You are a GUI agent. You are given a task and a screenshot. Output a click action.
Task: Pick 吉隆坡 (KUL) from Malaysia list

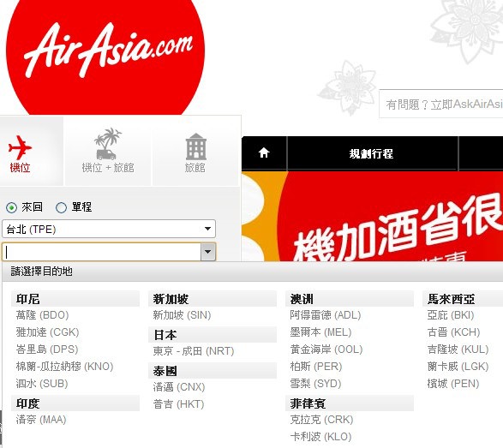458,349
